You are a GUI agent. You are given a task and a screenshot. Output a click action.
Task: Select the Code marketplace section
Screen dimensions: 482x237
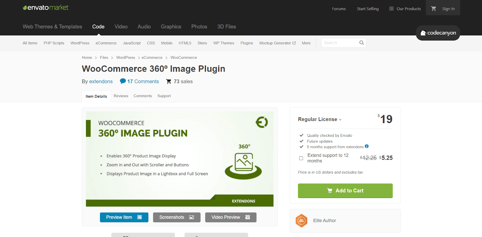click(98, 27)
